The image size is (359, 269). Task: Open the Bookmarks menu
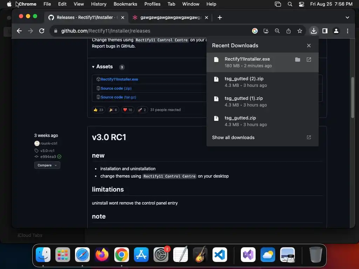(x=125, y=4)
